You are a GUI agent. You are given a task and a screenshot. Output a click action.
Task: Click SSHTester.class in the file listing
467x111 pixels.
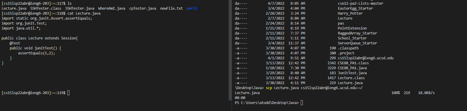(x=46, y=8)
